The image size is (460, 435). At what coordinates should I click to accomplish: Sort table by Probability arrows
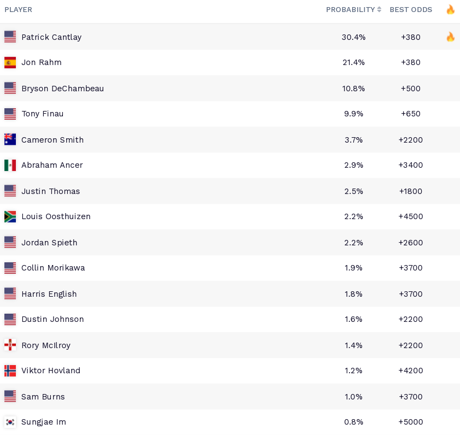pos(379,9)
